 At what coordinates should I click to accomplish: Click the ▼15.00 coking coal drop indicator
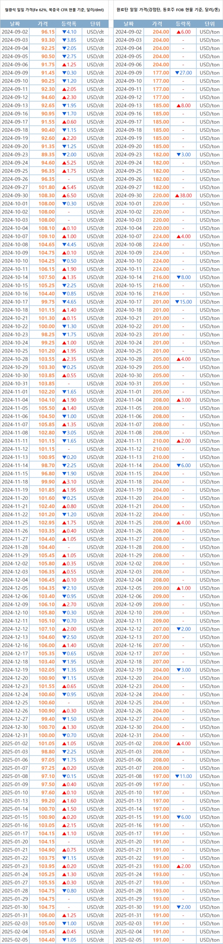pyautogui.click(x=183, y=302)
